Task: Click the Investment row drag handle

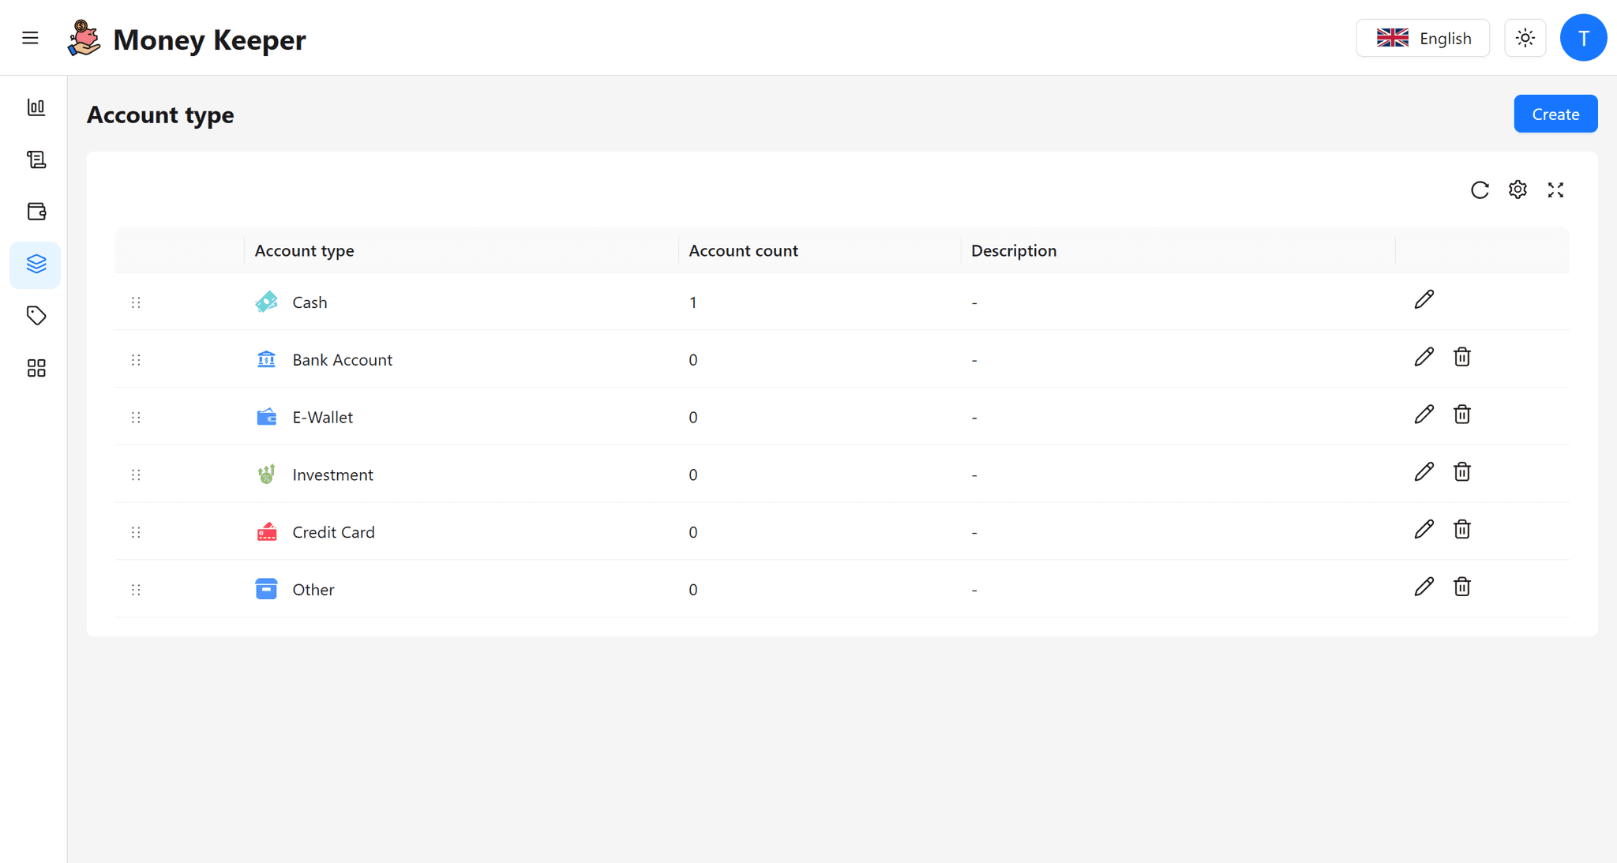Action: point(136,475)
